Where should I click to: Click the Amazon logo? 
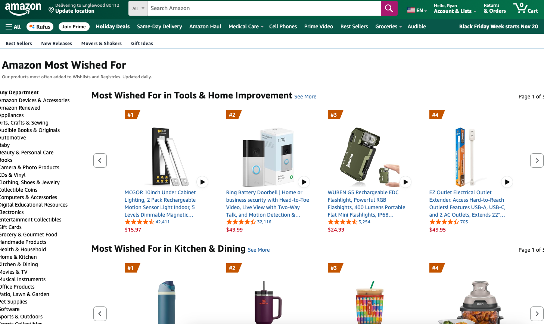[24, 9]
